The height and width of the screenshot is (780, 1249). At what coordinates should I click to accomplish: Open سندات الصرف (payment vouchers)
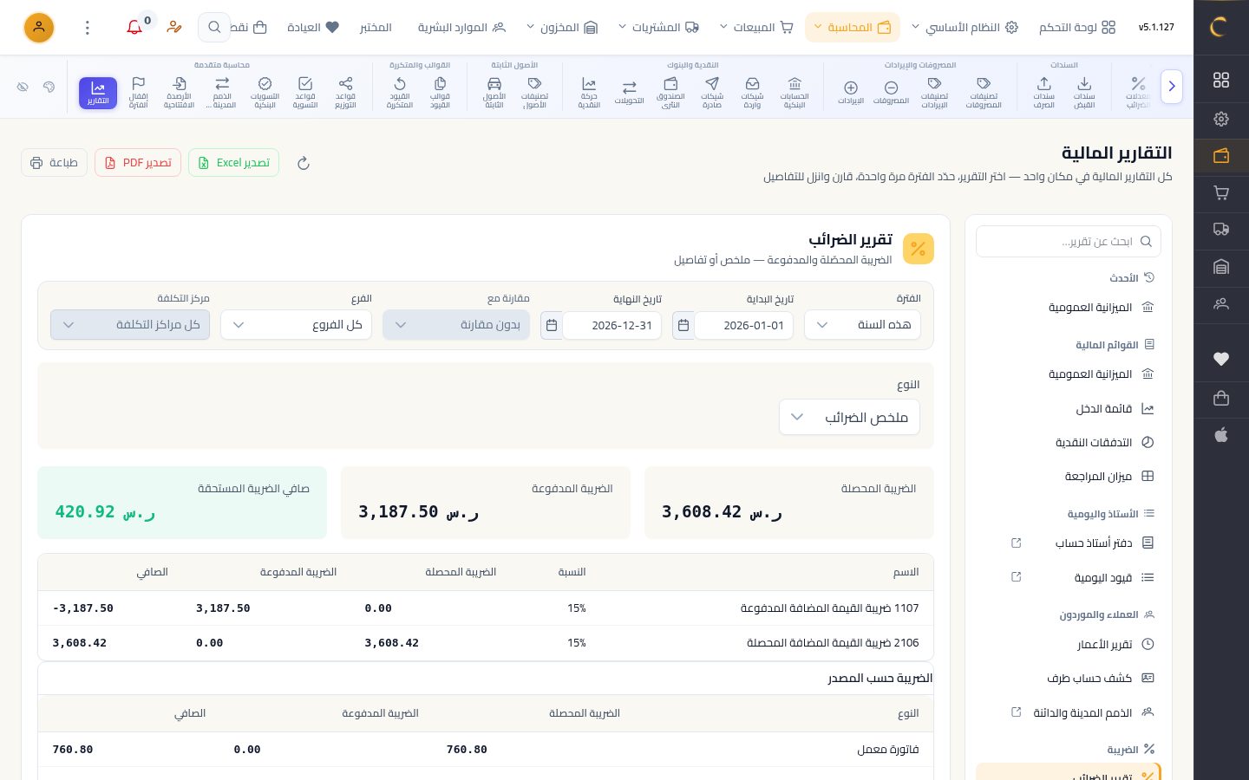[x=1044, y=93]
